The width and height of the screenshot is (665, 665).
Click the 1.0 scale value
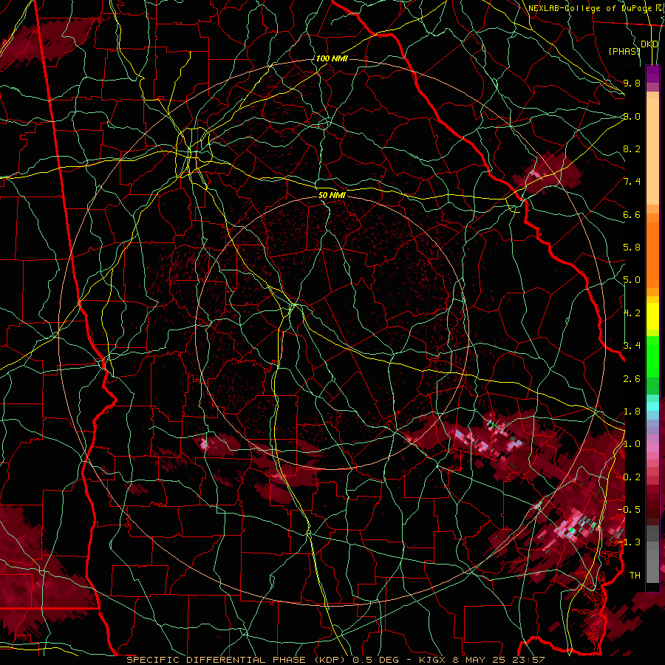pyautogui.click(x=632, y=444)
